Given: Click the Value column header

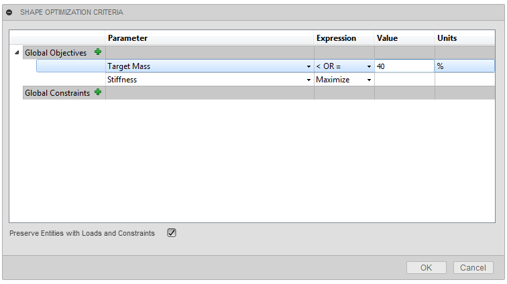Looking at the screenshot, I should tap(388, 38).
